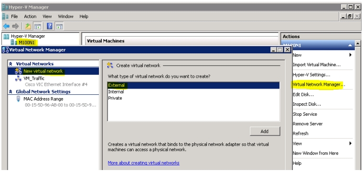The height and width of the screenshot is (181, 364).
Task: Click Actions pane scrollbar up arrow
Action: pos(358,43)
